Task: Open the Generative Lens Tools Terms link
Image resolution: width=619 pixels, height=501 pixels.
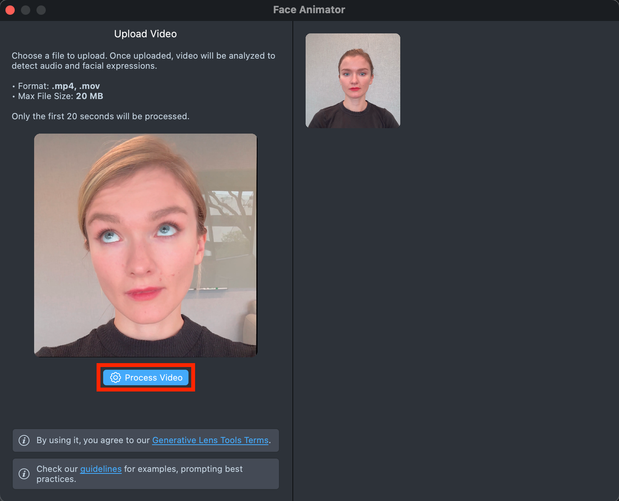Action: click(x=210, y=440)
